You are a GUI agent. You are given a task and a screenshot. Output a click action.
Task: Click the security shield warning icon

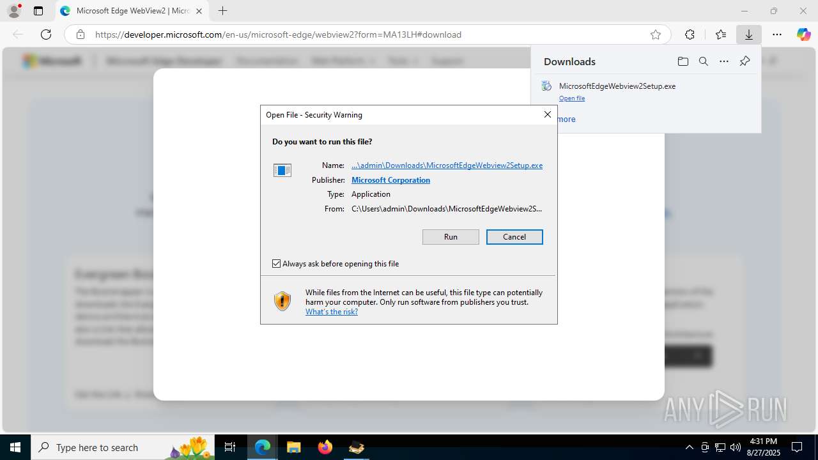[x=282, y=301]
